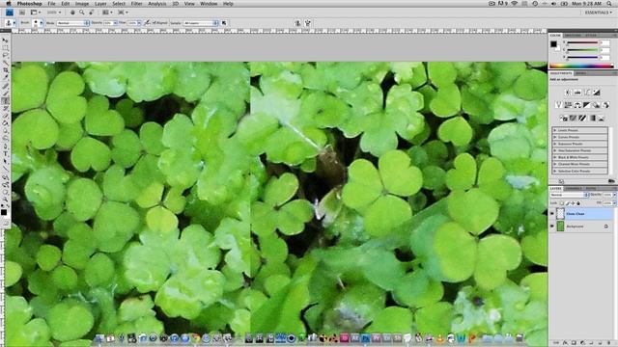Switch to the Masks tab
618x347 pixels.
[x=580, y=73]
